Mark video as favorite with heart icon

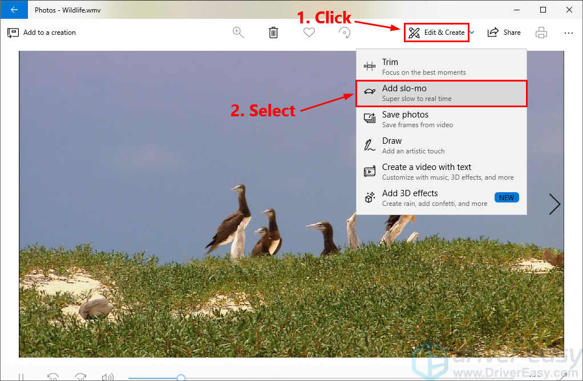pyautogui.click(x=309, y=33)
